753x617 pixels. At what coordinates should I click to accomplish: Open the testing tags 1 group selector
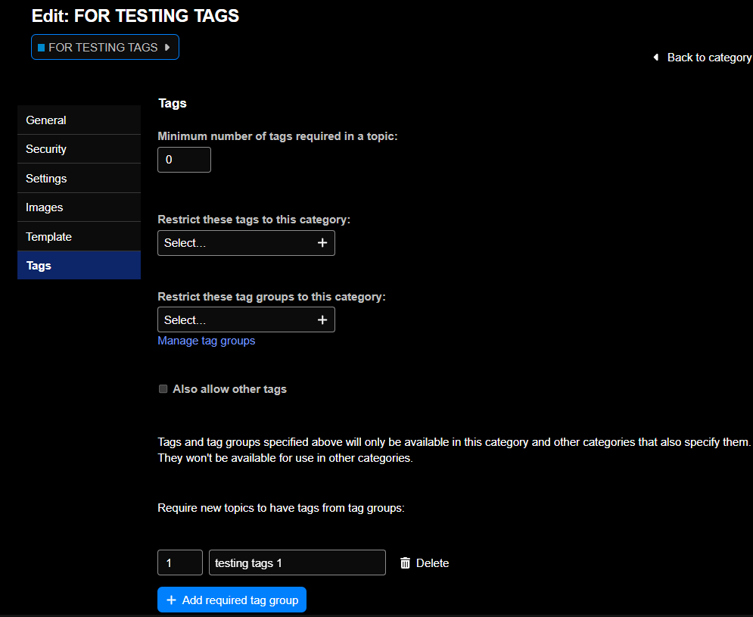(x=297, y=562)
